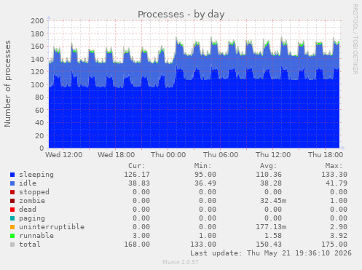362x270 pixels.
Task: Click runnable average value 1.58
Action: pos(273,236)
